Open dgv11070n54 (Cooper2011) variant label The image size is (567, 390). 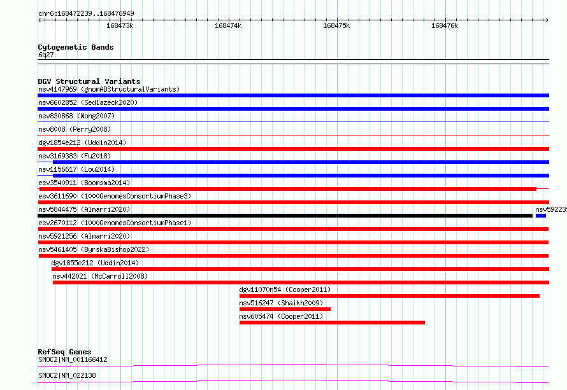point(285,289)
